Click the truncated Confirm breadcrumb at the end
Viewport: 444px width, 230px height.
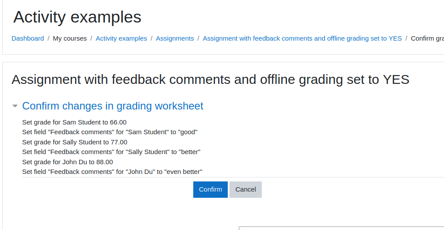tap(427, 38)
